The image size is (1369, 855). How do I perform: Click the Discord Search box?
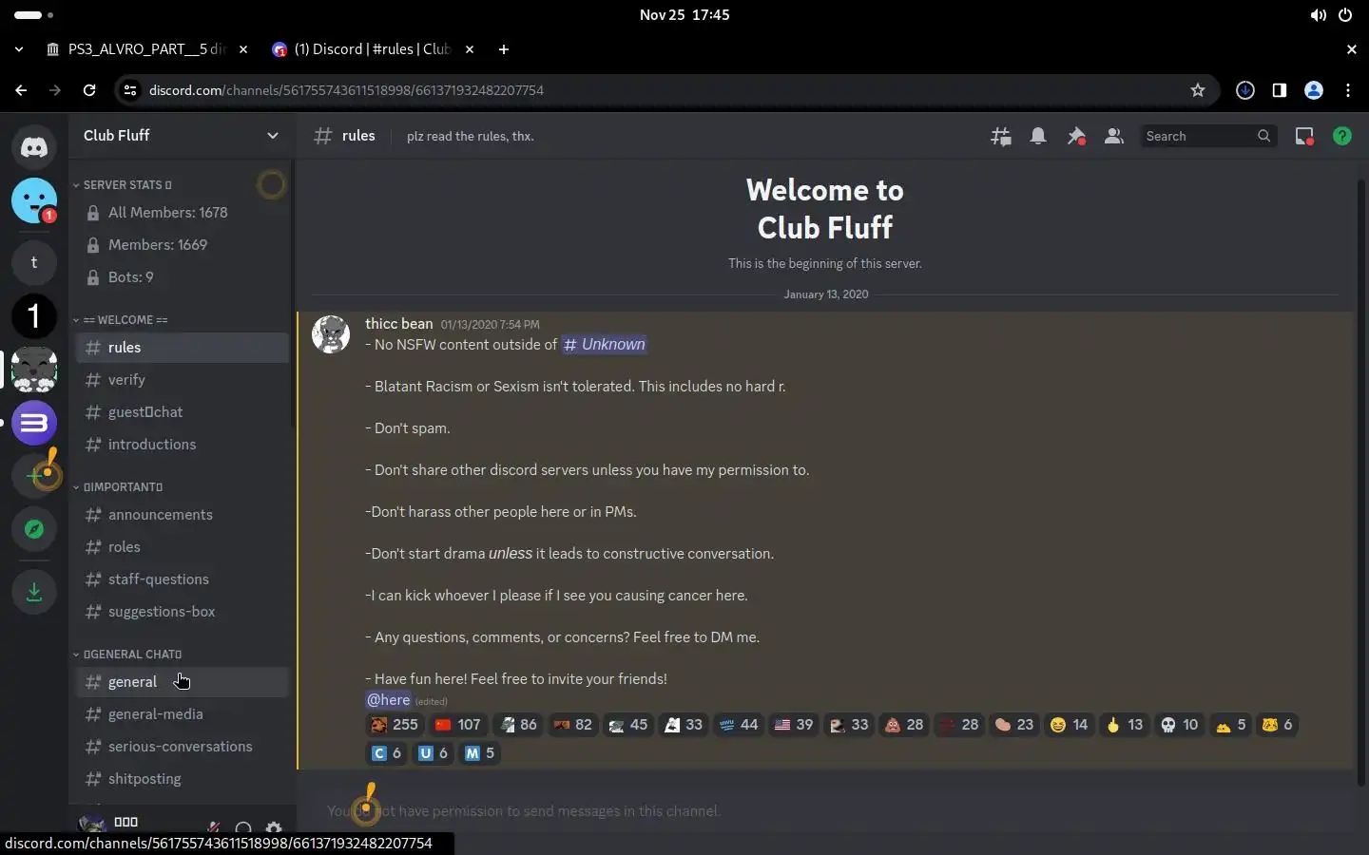point(1207,136)
